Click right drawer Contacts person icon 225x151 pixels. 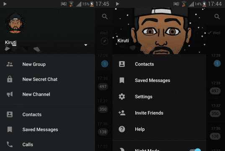click(x=122, y=64)
